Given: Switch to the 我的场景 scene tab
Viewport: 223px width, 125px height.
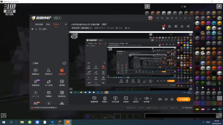Looking at the screenshot, I should point(39,24).
